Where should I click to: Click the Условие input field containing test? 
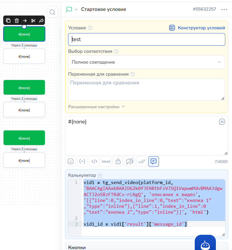pyautogui.click(x=146, y=39)
